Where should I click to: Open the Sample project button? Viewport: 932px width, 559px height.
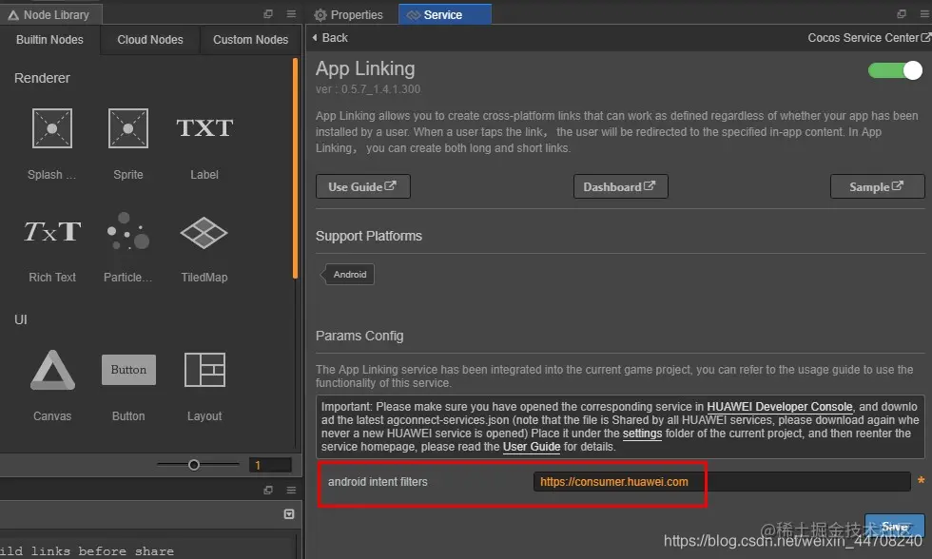pyautogui.click(x=877, y=186)
